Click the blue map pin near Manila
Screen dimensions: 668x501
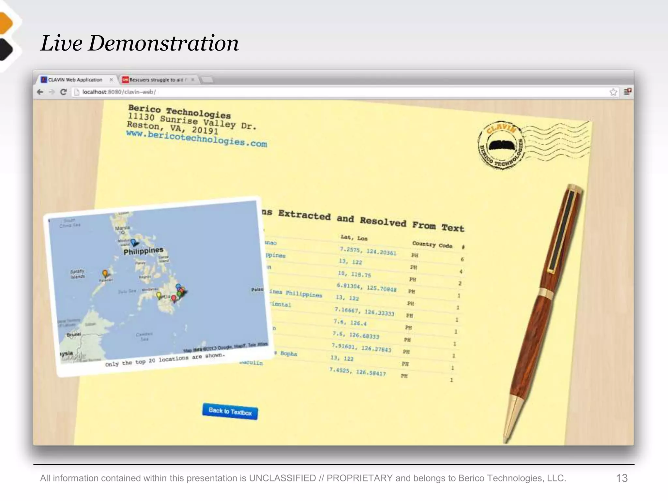tap(133, 243)
